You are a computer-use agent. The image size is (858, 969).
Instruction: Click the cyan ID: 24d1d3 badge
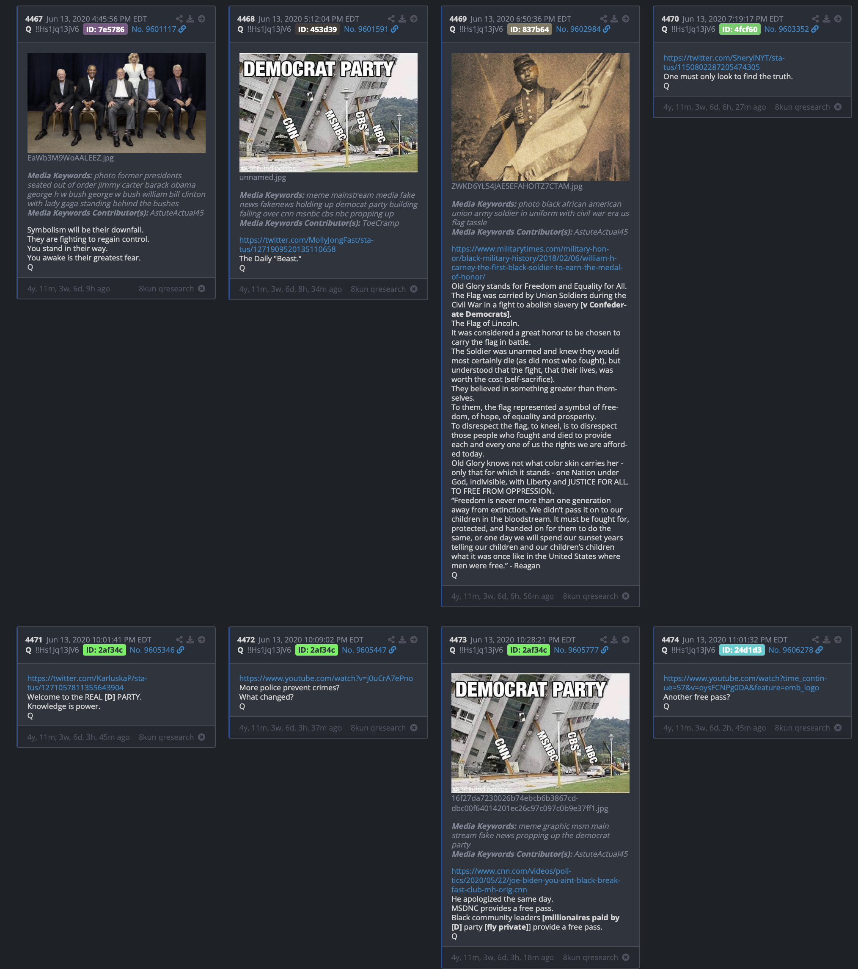click(742, 650)
